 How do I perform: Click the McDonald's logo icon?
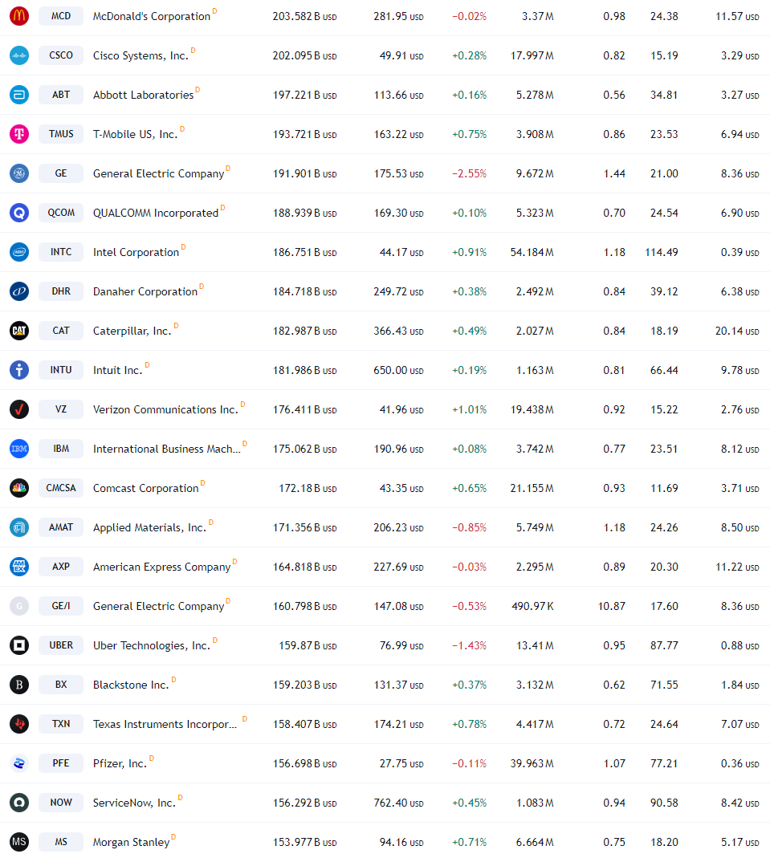(19, 16)
